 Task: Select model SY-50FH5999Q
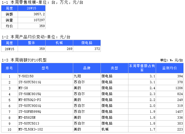click(45, 111)
